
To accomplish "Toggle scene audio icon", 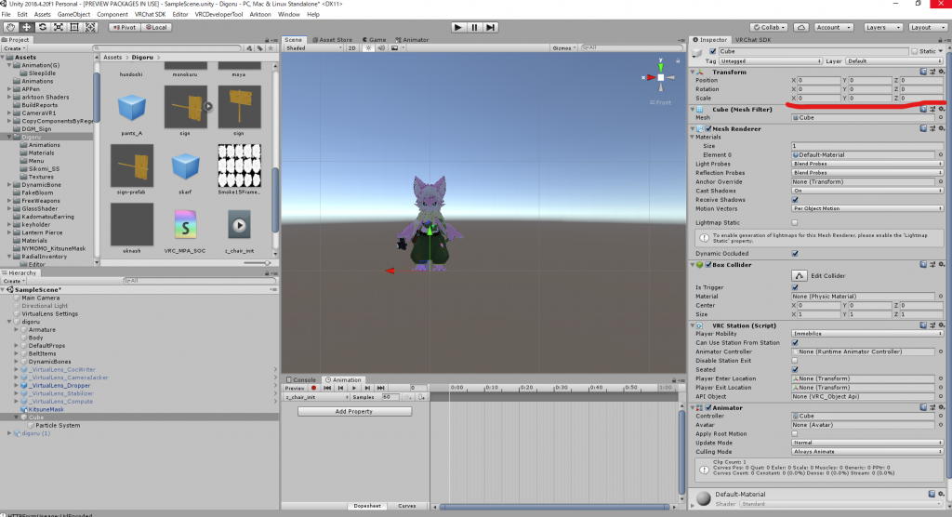I will coord(381,48).
